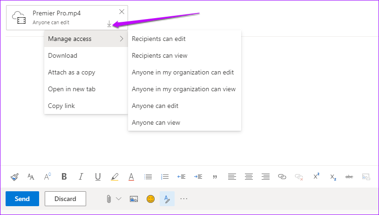Discard the draft message

(65, 199)
